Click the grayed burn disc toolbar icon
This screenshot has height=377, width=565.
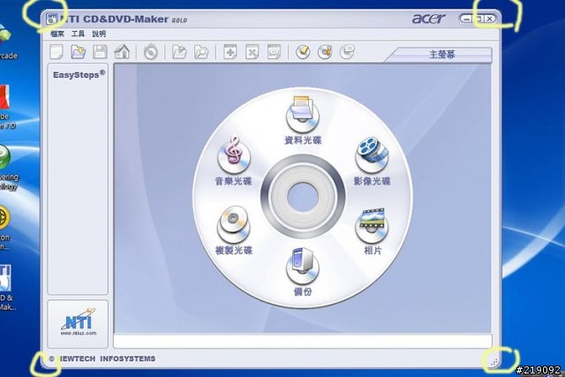click(x=151, y=52)
